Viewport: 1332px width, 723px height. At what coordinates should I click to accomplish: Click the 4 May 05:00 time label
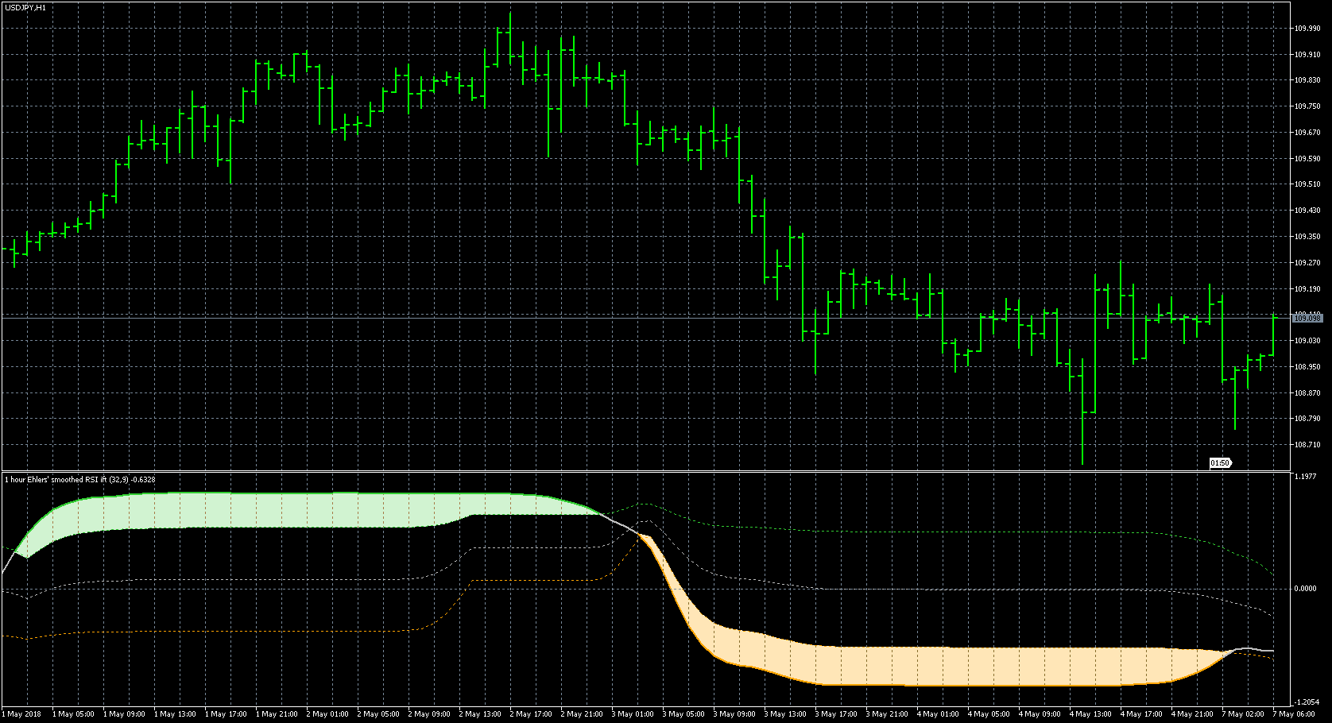(x=989, y=714)
